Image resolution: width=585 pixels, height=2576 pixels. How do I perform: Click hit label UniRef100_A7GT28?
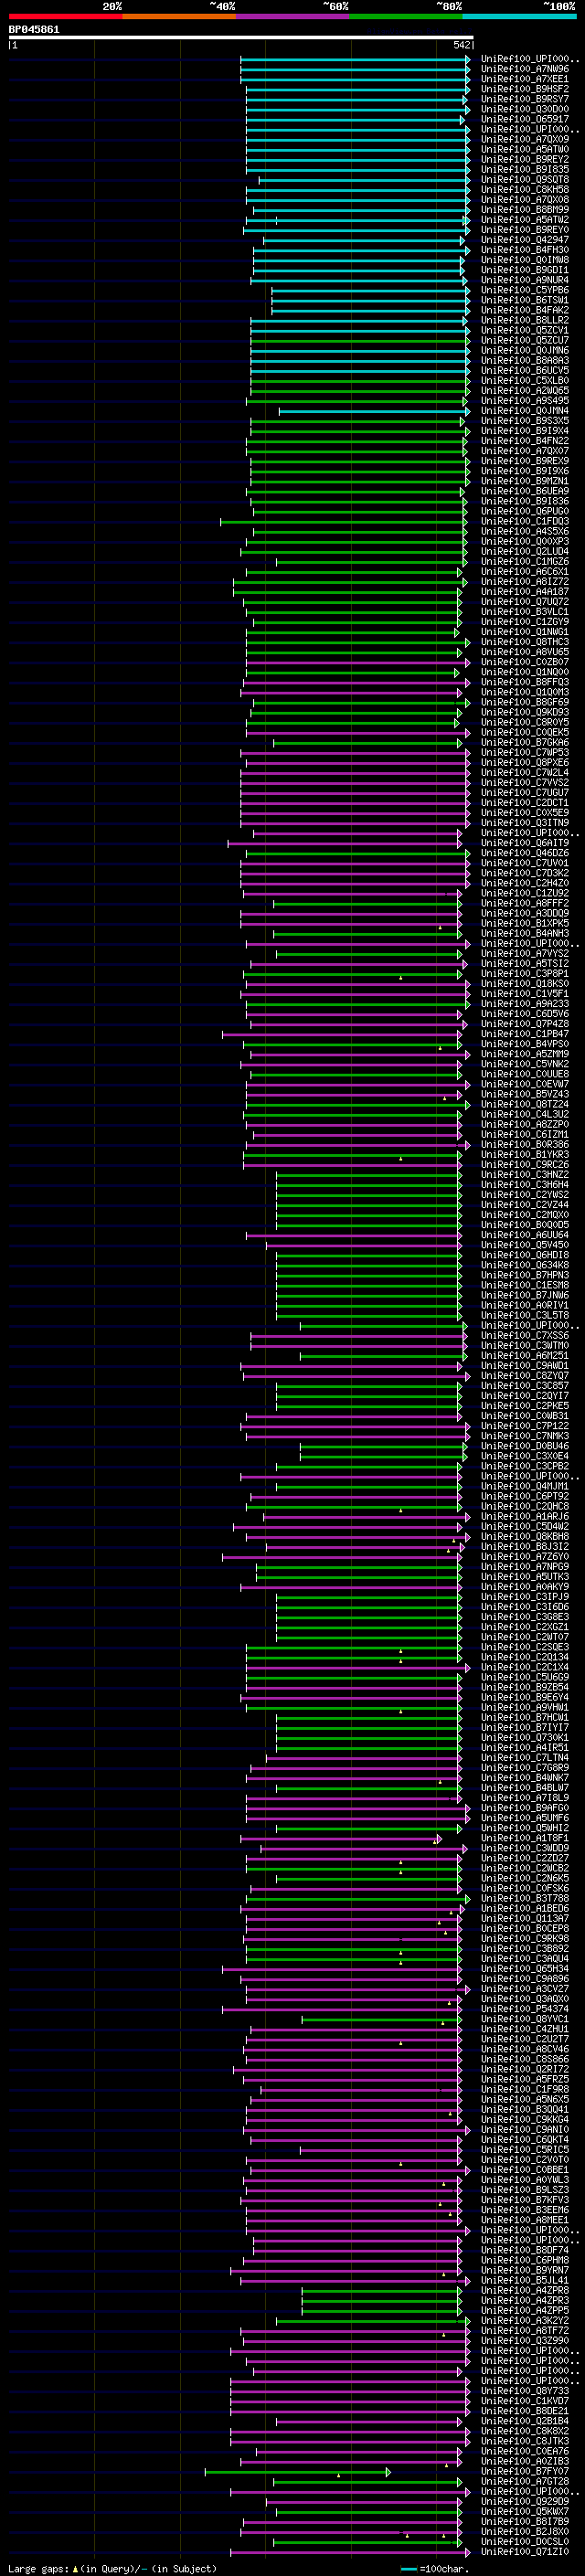pos(525,2481)
